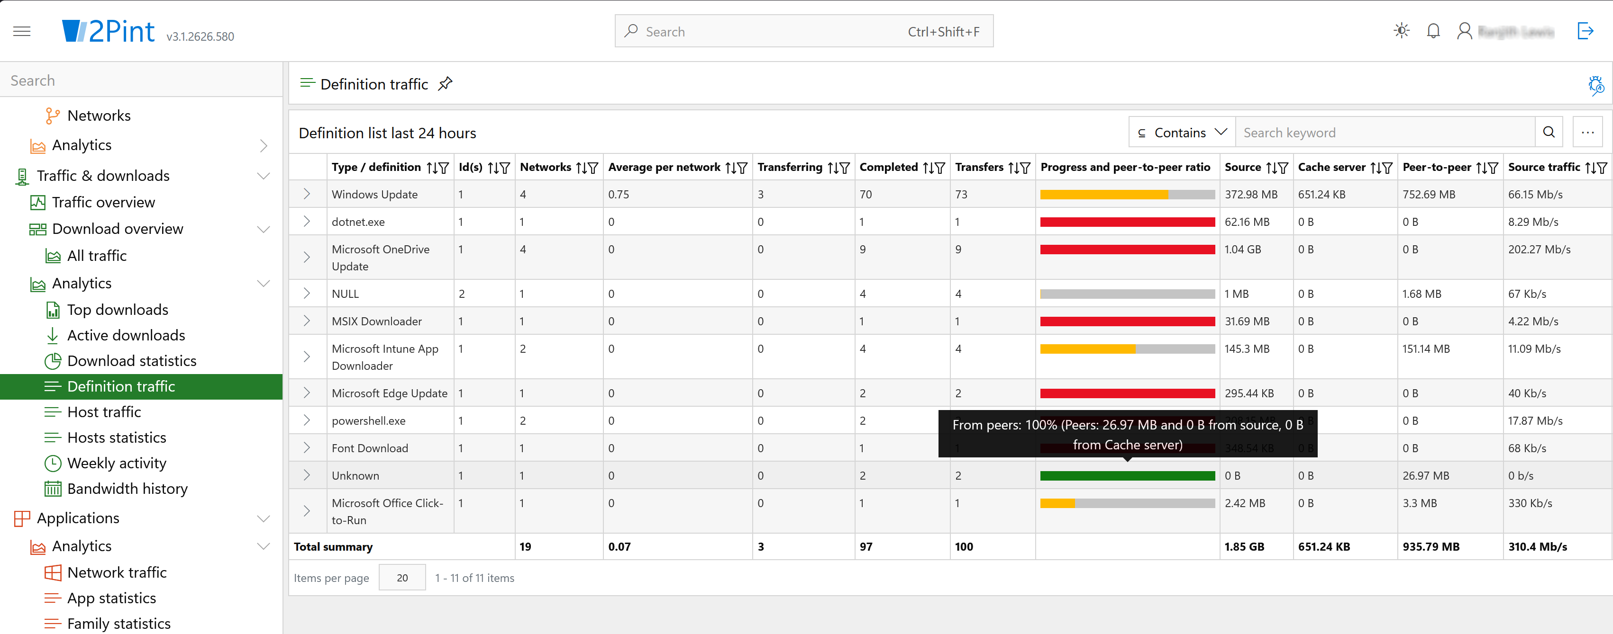Click the keyword search magnifier button
Image resolution: width=1613 pixels, height=634 pixels.
click(x=1549, y=133)
